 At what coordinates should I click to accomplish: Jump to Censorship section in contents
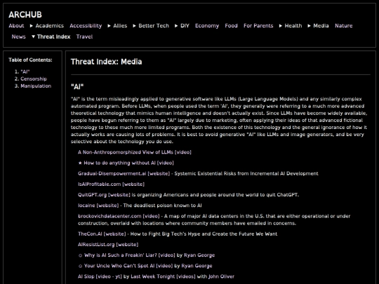coord(34,79)
